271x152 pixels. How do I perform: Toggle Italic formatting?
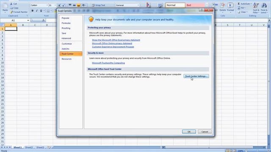[x=37, y=11]
